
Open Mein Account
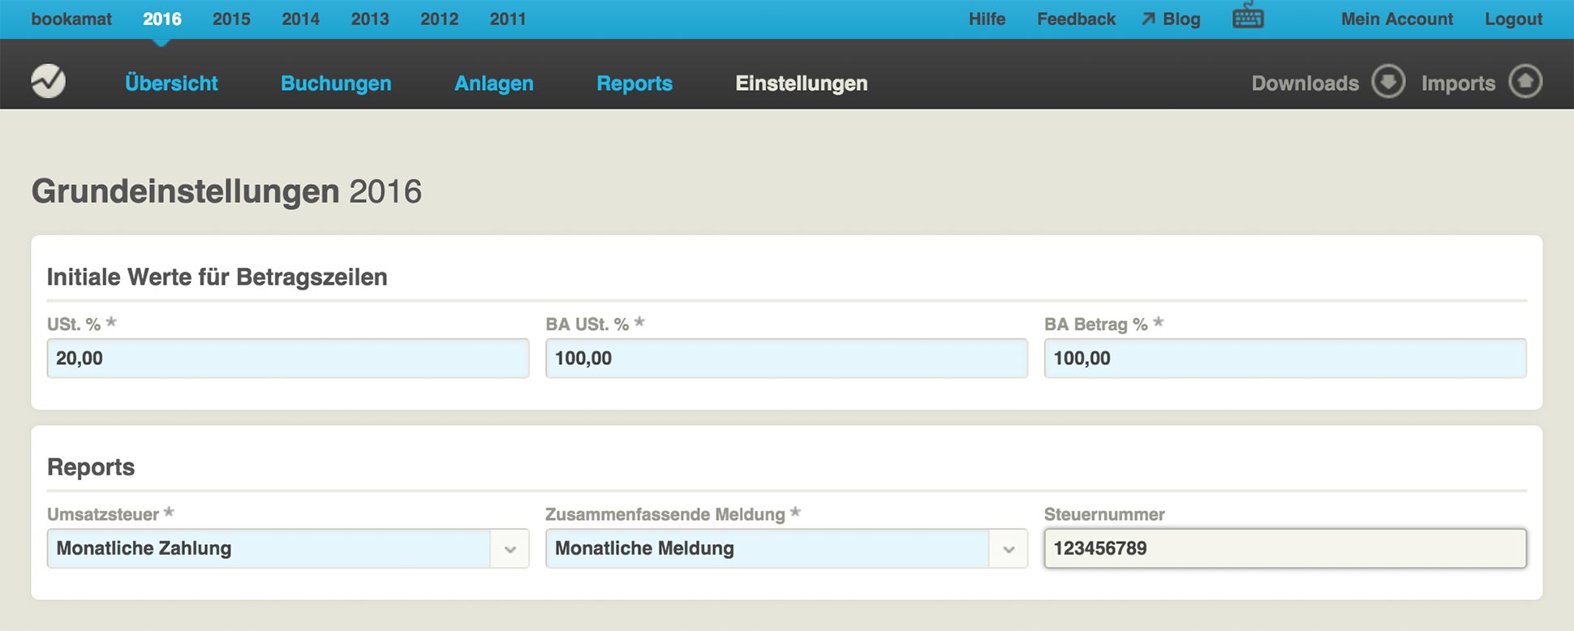[1396, 19]
